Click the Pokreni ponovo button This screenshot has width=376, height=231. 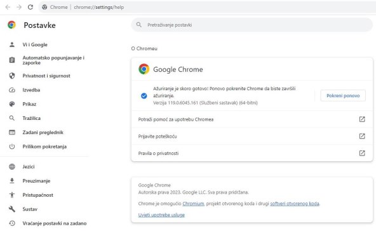click(343, 96)
